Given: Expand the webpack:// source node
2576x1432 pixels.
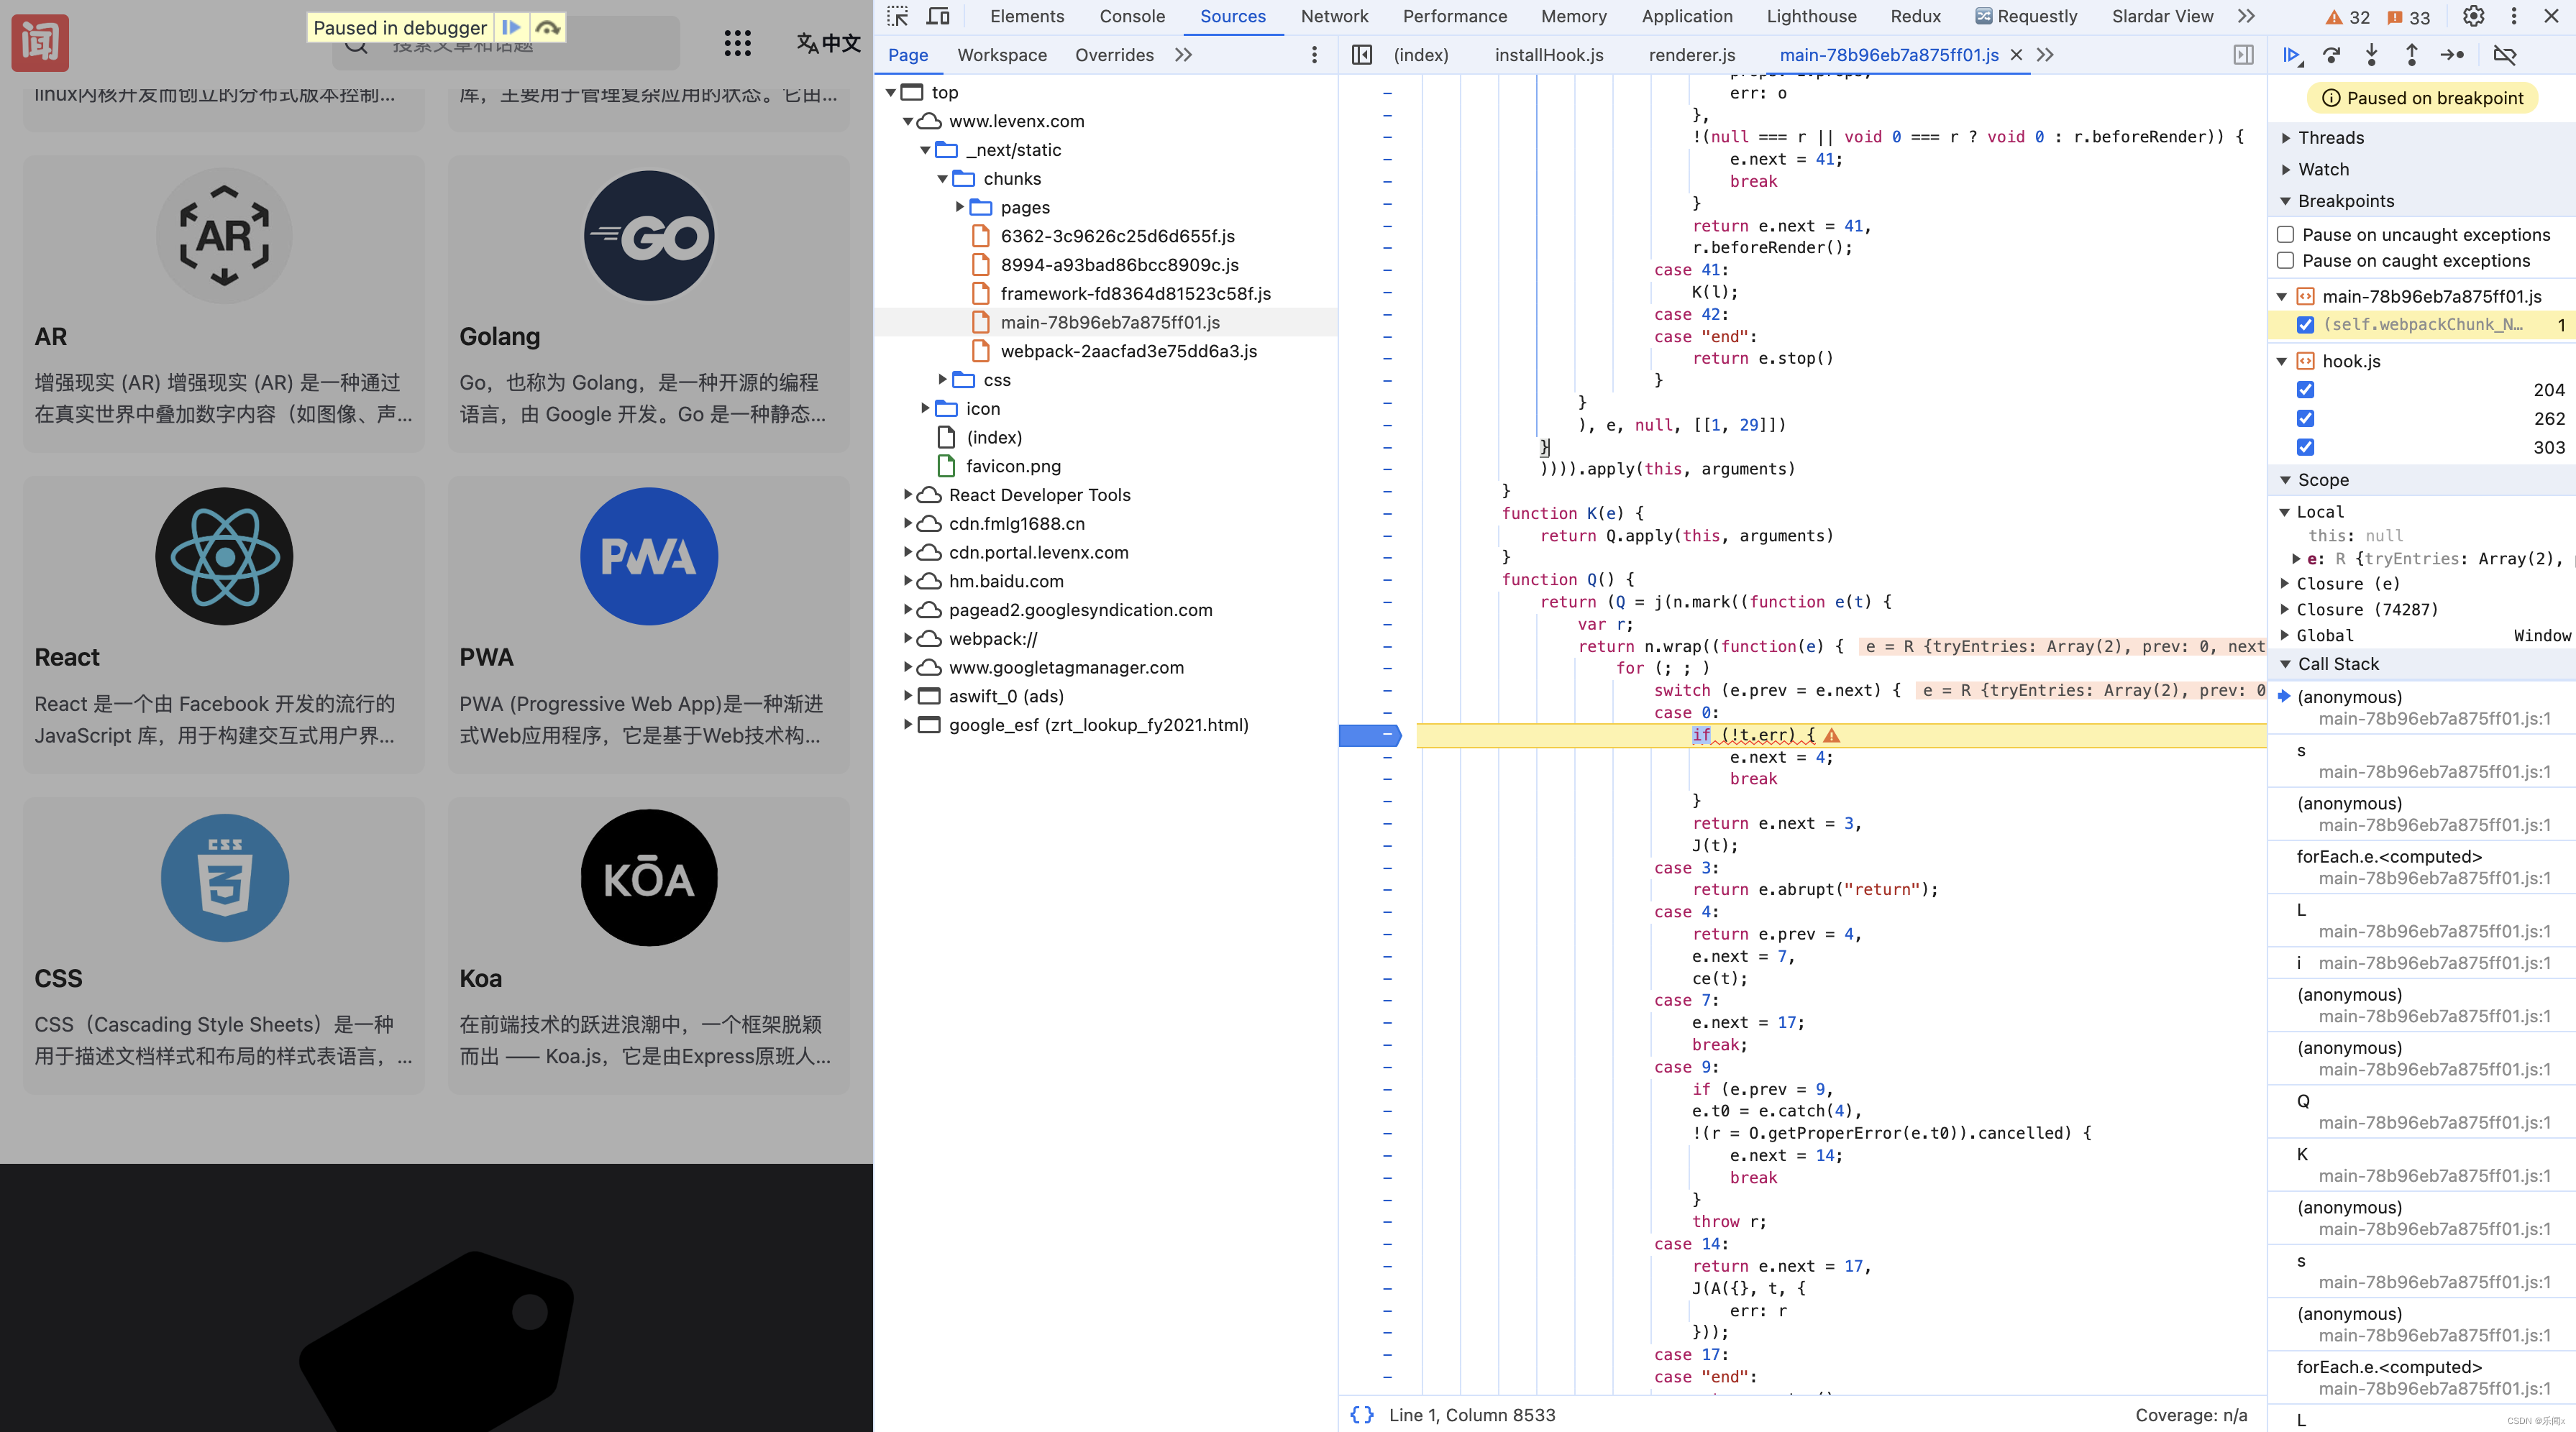Looking at the screenshot, I should tap(907, 638).
